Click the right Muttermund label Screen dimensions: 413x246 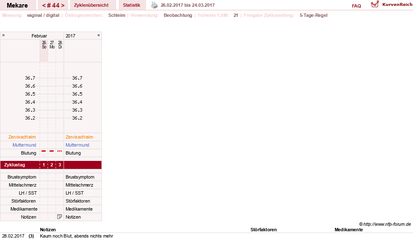point(77,145)
